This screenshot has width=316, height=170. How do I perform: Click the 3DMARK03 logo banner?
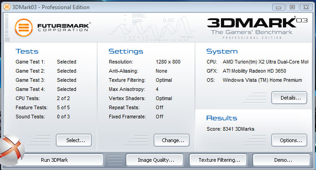tap(257, 28)
